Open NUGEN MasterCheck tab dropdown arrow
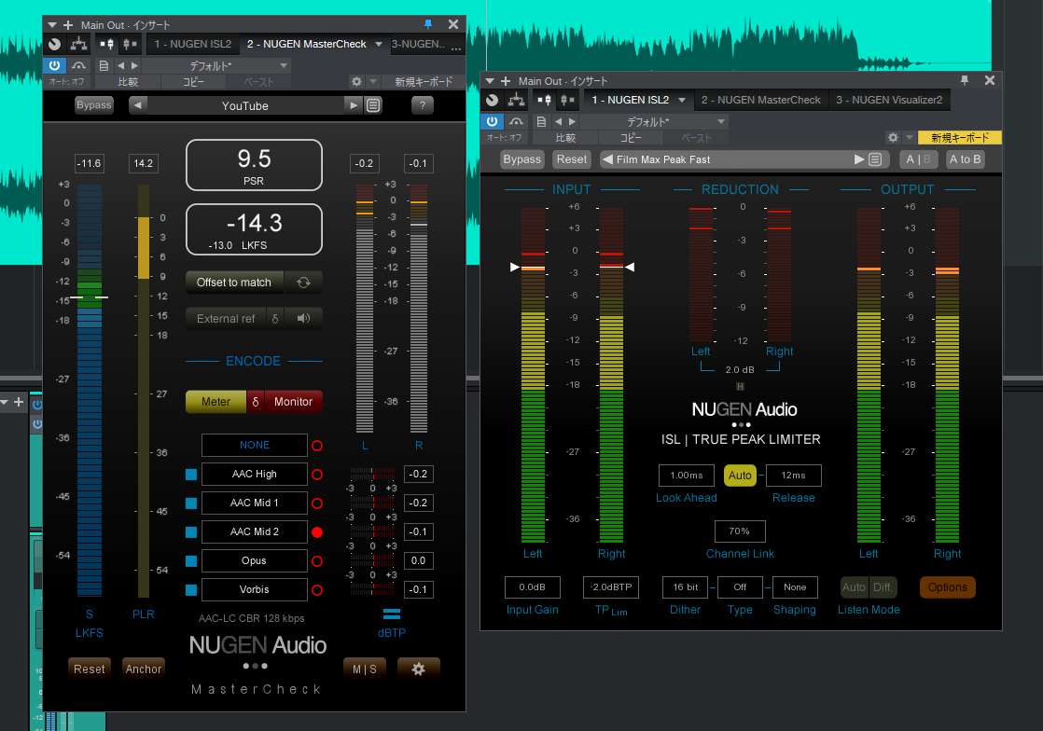This screenshot has height=731, width=1043. [x=379, y=44]
